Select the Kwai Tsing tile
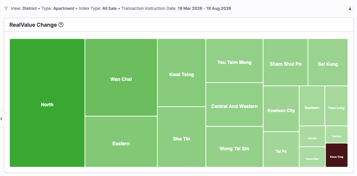This screenshot has width=357, height=176. pos(181,73)
